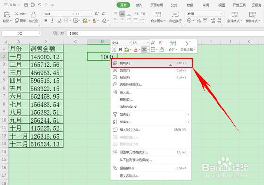Toggle Bold (B) in the ribbon
This screenshot has width=264, height=185.
pyautogui.click(x=46, y=21)
